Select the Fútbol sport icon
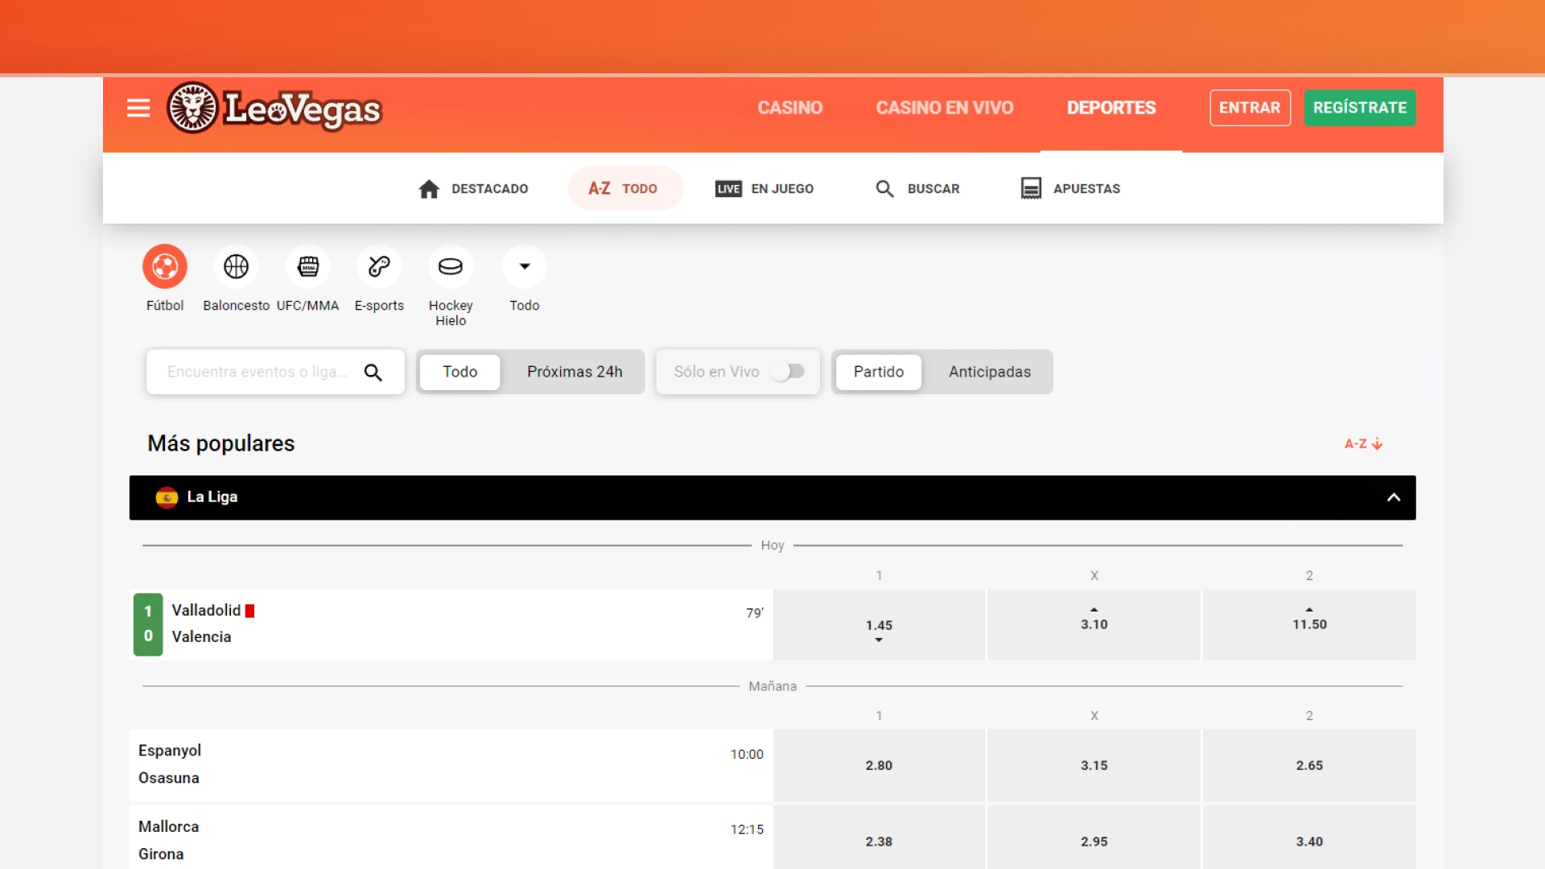 (165, 266)
